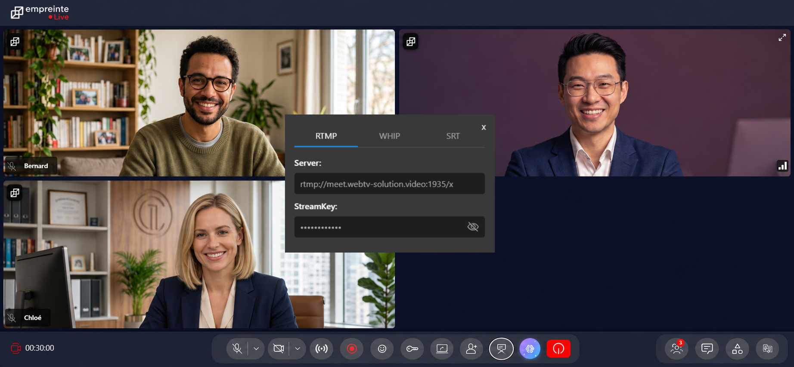The height and width of the screenshot is (367, 794).
Task: Start screen sharing from the toolbar
Action: 442,348
